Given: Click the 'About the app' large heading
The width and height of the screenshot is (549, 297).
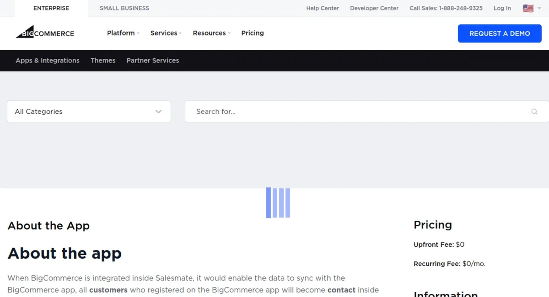Looking at the screenshot, I should click(x=65, y=253).
